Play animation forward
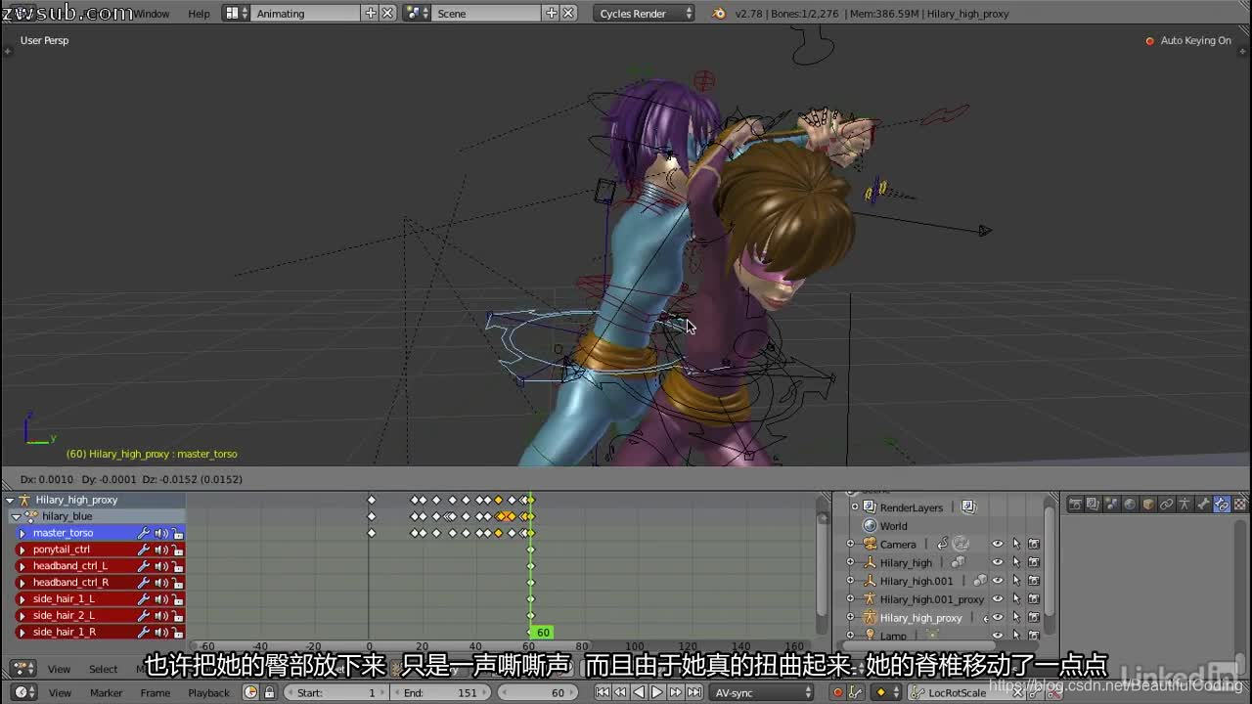This screenshot has width=1252, height=704. click(657, 692)
